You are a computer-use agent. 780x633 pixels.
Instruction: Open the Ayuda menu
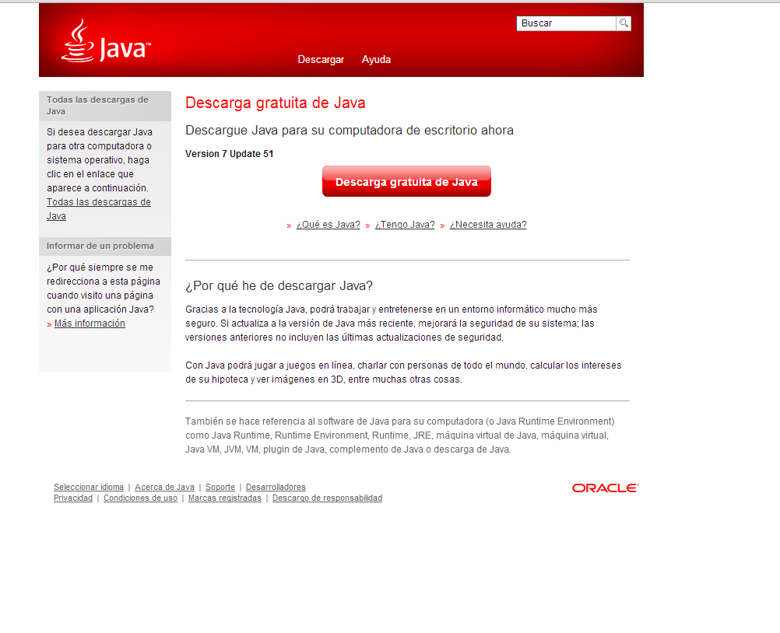point(376,60)
